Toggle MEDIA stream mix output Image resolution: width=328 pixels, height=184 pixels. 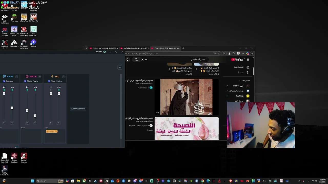click(x=35, y=87)
